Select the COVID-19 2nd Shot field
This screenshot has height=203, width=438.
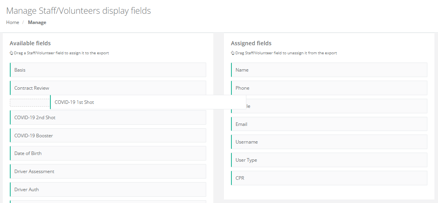[x=108, y=118]
